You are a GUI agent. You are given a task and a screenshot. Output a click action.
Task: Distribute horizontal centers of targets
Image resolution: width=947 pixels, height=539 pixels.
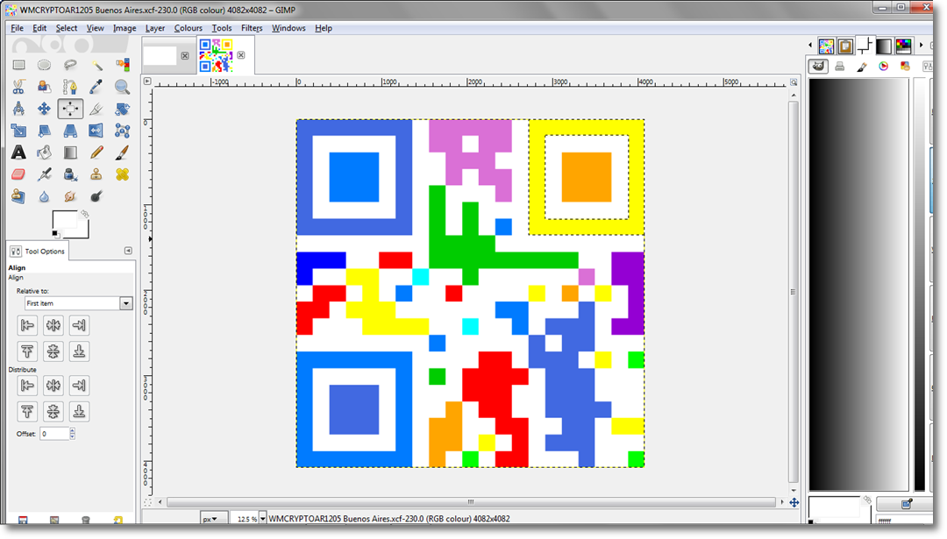(53, 386)
